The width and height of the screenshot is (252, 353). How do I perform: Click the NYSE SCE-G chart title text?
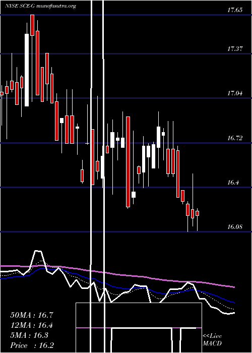tap(40, 6)
